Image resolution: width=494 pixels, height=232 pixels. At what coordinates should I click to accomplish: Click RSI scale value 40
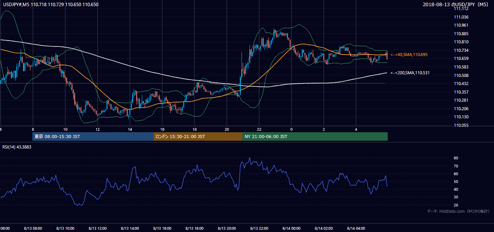[x=456, y=189]
